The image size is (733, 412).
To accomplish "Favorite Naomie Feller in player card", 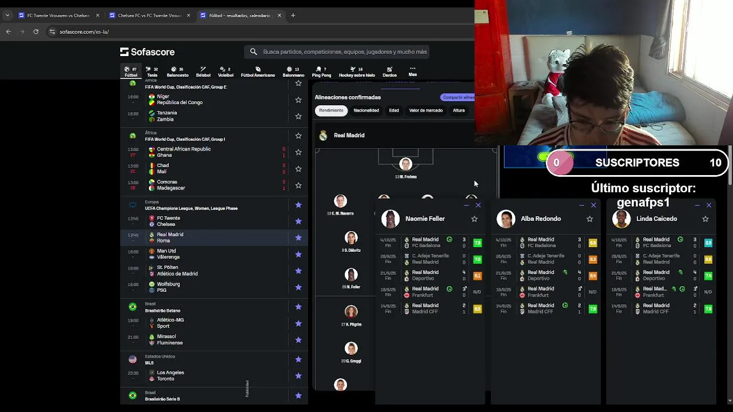I will click(474, 219).
